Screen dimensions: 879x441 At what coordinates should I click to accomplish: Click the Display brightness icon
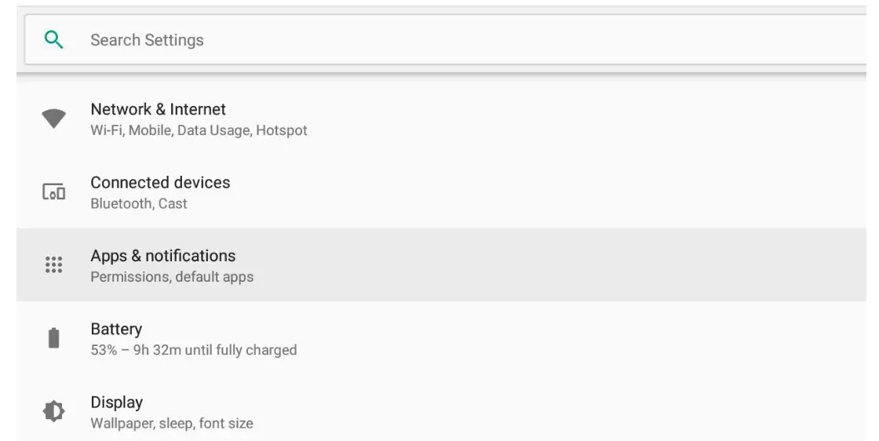pos(53,411)
